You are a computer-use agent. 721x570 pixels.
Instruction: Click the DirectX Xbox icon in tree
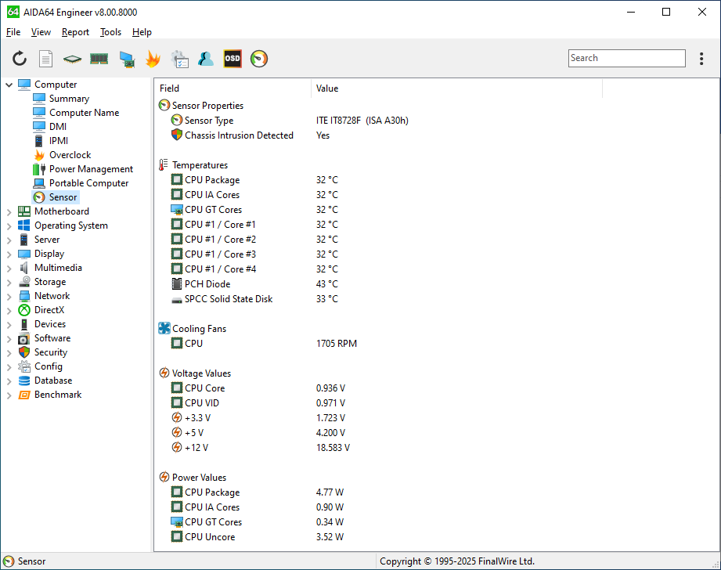click(x=24, y=311)
